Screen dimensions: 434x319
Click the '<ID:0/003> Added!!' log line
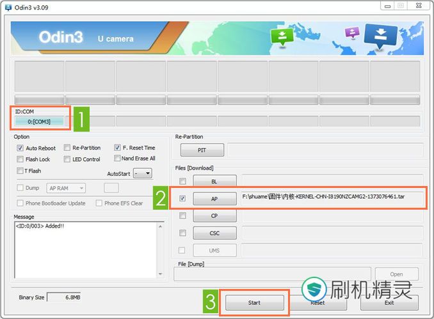(x=40, y=226)
